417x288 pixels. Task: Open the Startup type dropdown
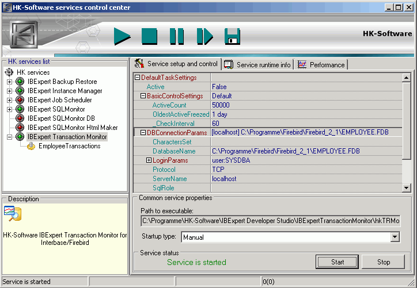coord(395,237)
